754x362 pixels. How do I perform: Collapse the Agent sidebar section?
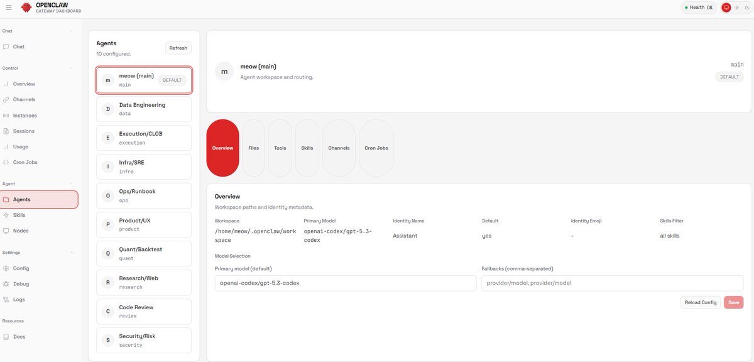[71, 184]
